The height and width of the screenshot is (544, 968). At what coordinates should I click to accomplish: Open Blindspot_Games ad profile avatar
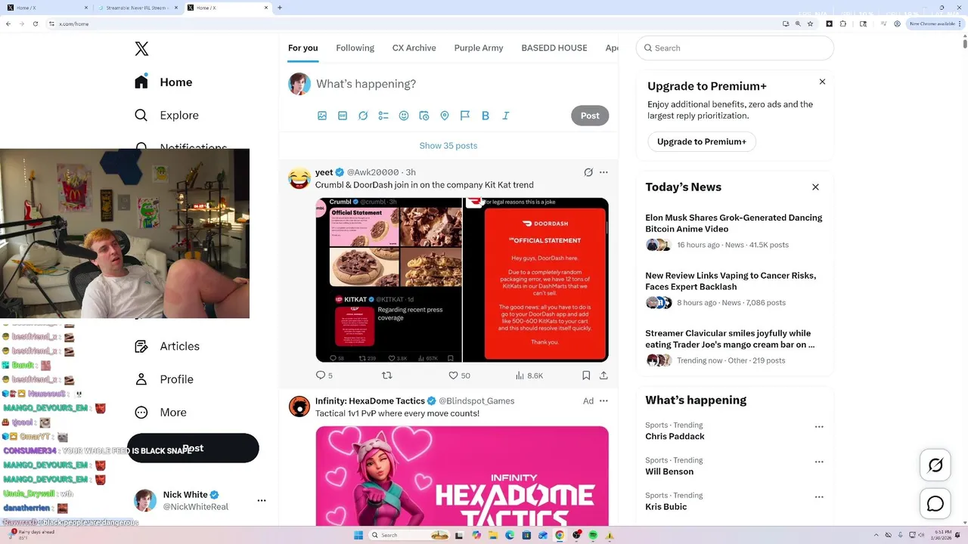click(x=299, y=406)
